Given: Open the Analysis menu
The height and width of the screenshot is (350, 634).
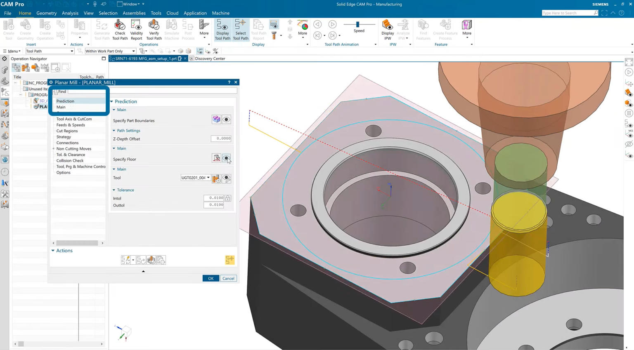Looking at the screenshot, I should pyautogui.click(x=70, y=13).
